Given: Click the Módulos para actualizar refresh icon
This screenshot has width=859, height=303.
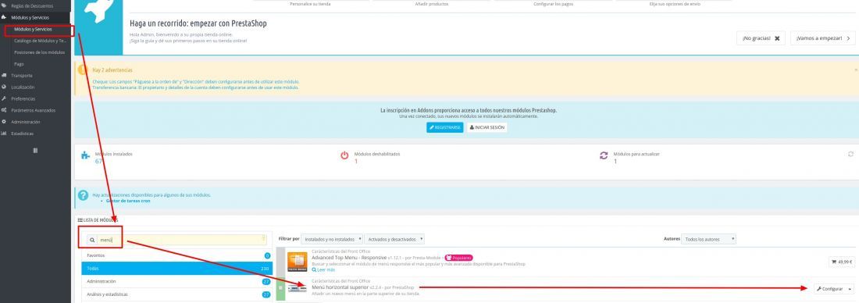Looking at the screenshot, I should click(x=604, y=155).
